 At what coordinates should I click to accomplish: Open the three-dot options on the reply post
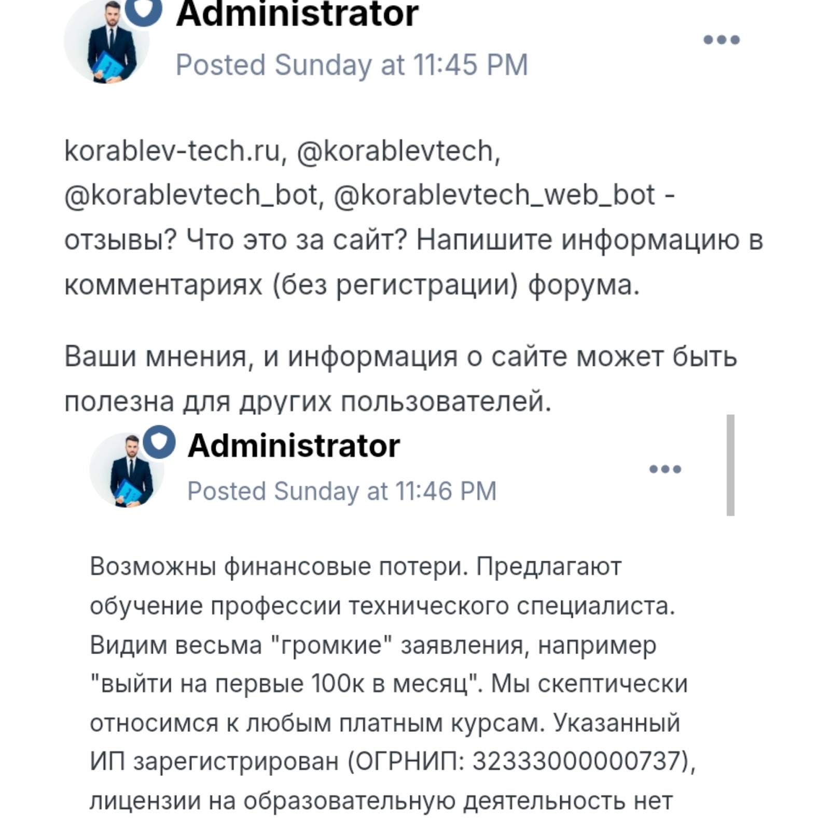click(666, 468)
